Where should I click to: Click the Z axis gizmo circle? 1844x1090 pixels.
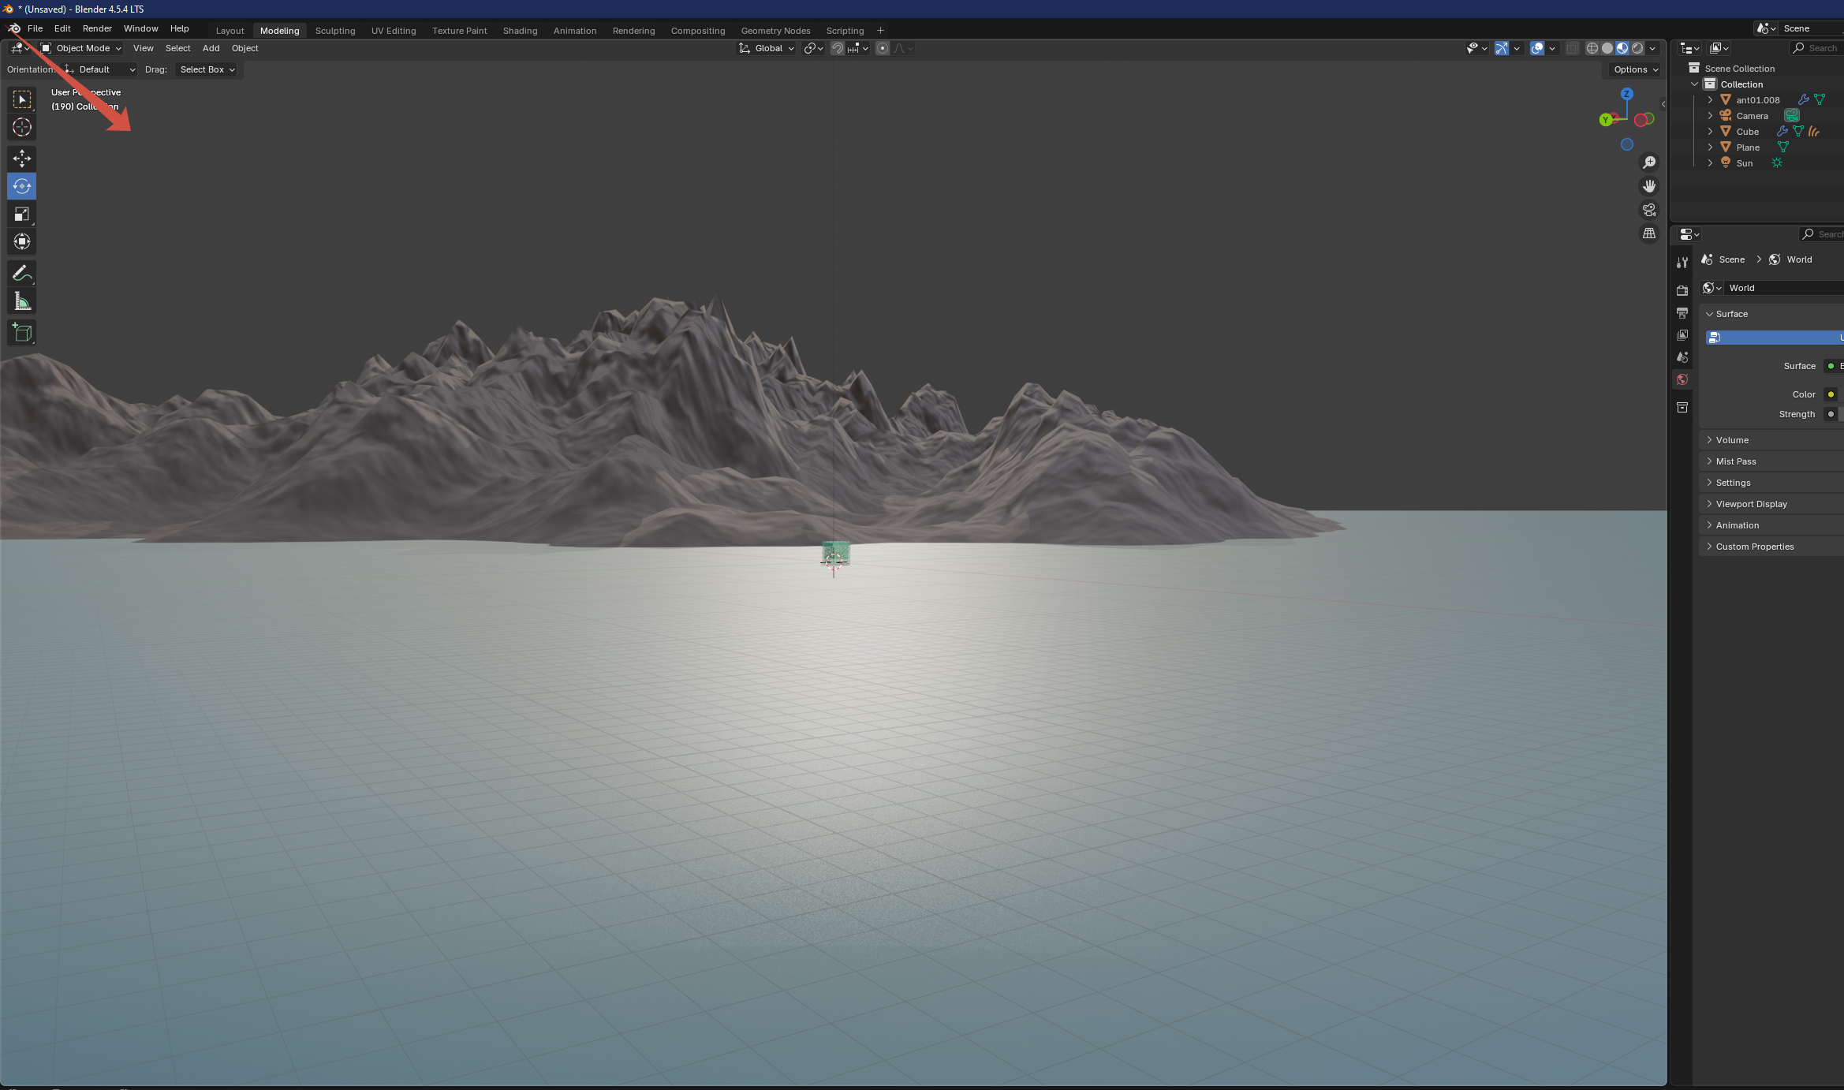pyautogui.click(x=1626, y=94)
